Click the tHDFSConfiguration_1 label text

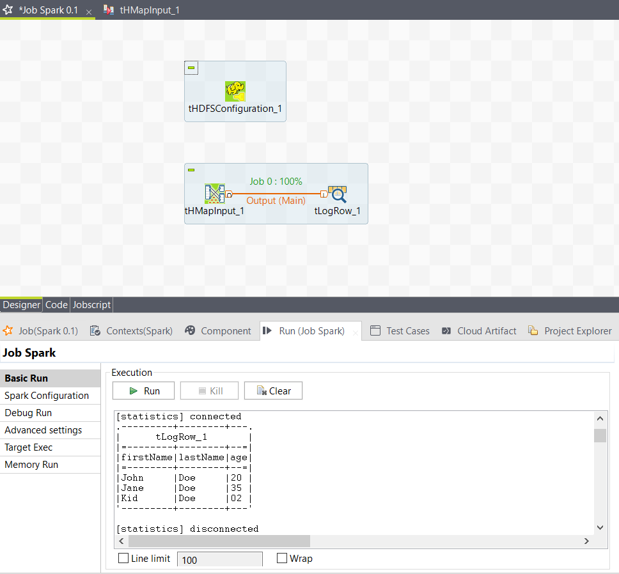point(235,109)
